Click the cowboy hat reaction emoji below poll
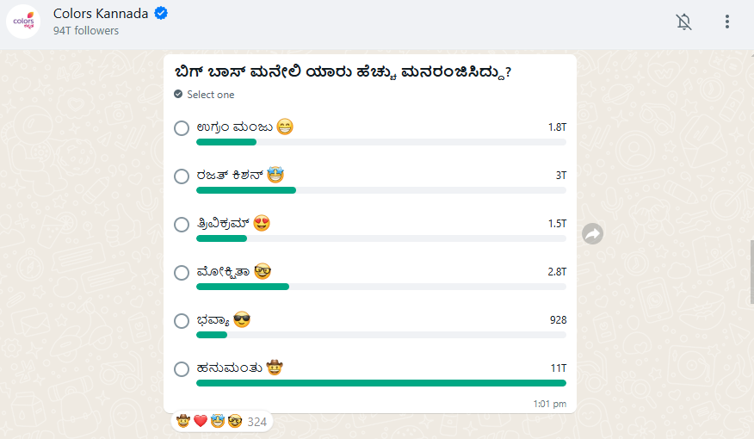754x439 pixels. (183, 422)
